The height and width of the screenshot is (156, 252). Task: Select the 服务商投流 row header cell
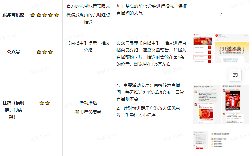tap(13, 15)
